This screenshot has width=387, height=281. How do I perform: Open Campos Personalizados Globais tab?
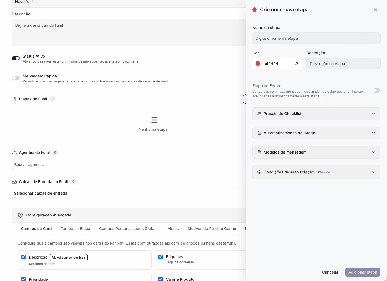[129, 229]
